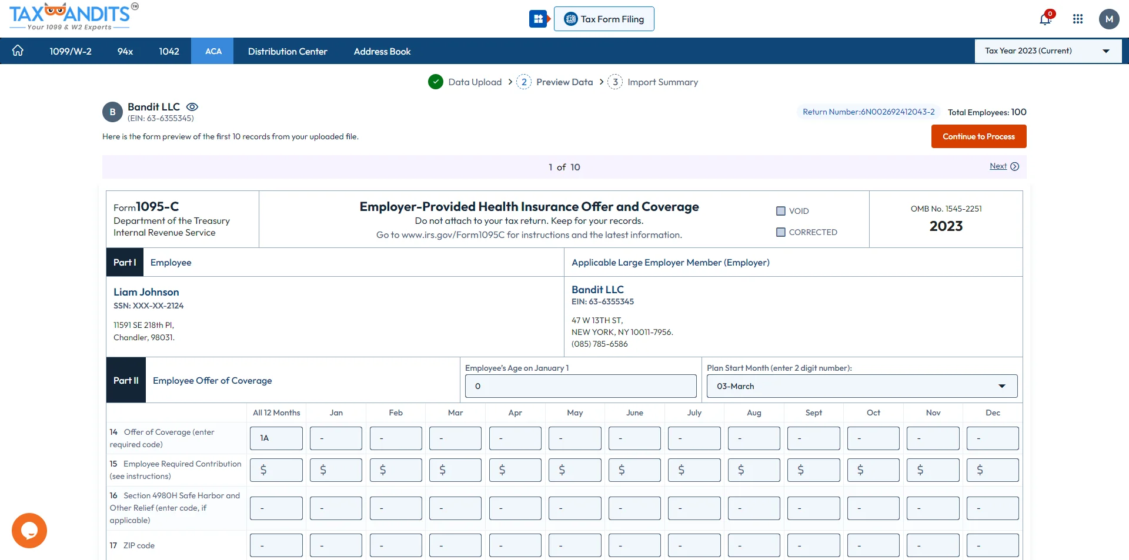Viewport: 1129px width, 560px height.
Task: Click the Return Number badge
Action: [869, 112]
